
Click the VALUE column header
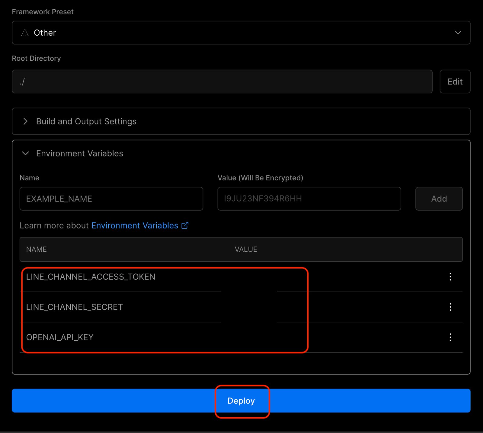point(246,249)
